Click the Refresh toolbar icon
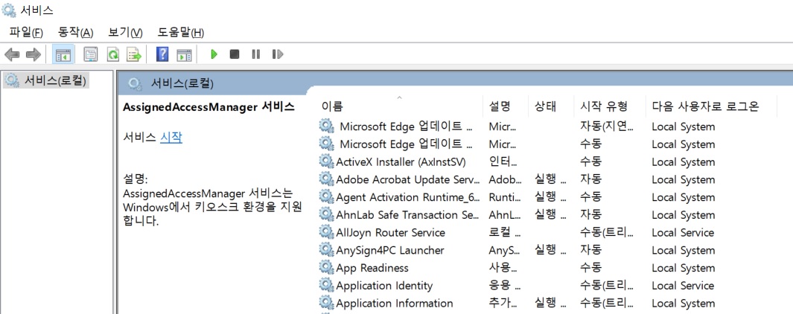This screenshot has width=793, height=314. tap(112, 54)
